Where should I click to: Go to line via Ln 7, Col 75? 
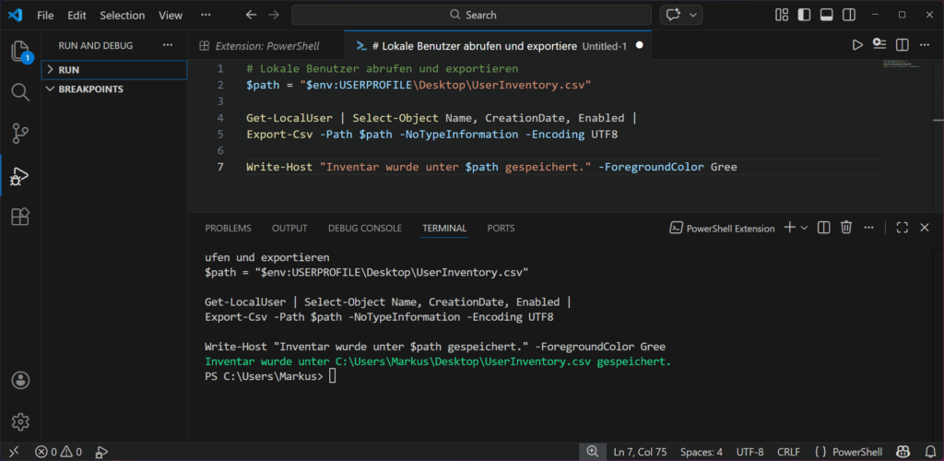tap(640, 452)
